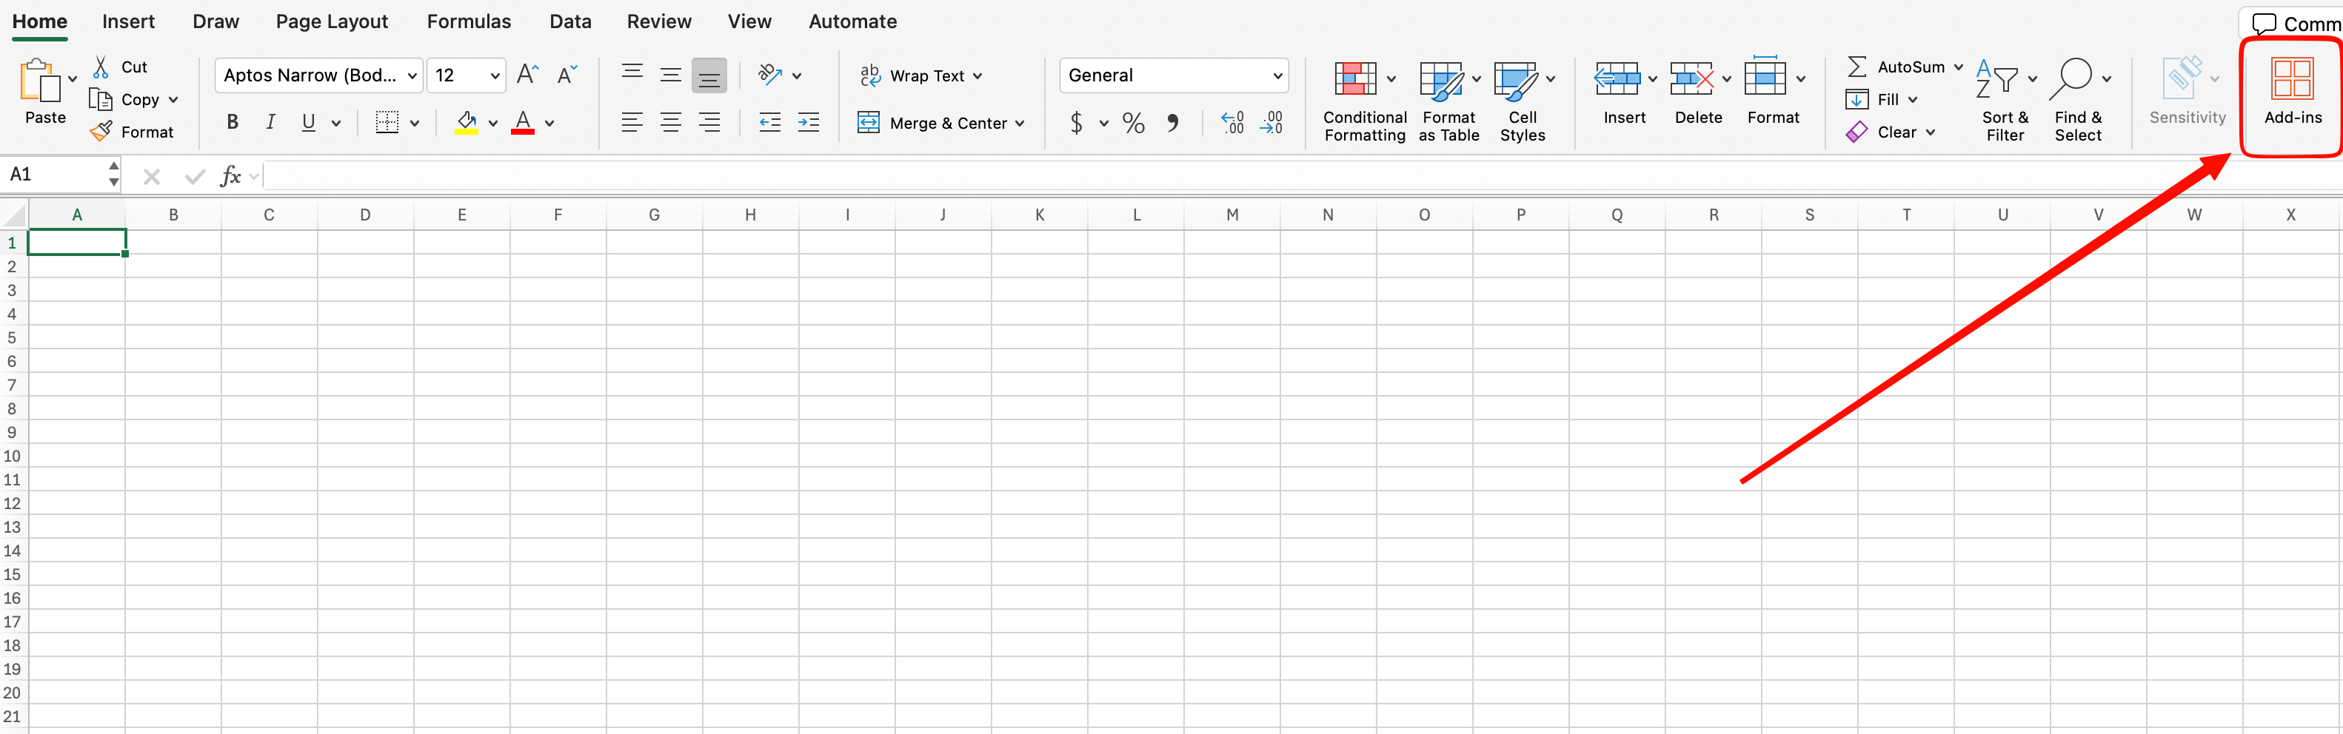
Task: Toggle italic formatting
Action: point(270,122)
